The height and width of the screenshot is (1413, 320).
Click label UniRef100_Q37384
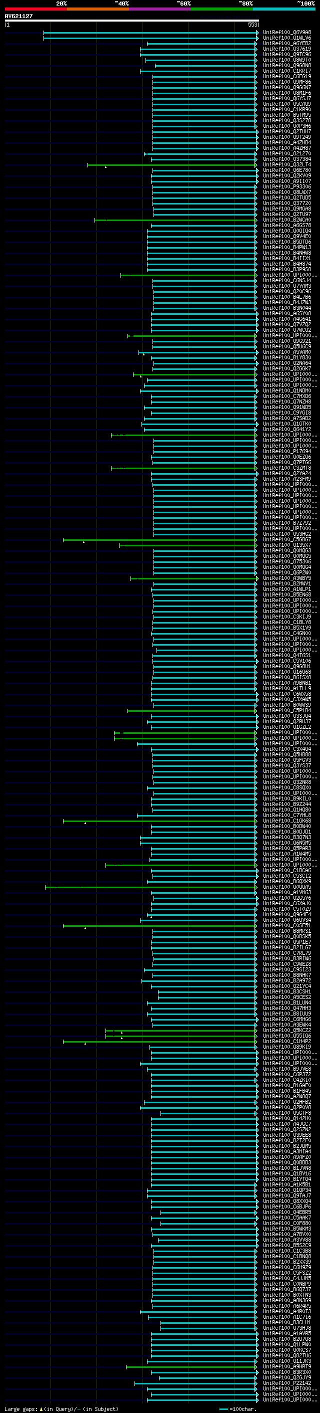[x=287, y=159]
